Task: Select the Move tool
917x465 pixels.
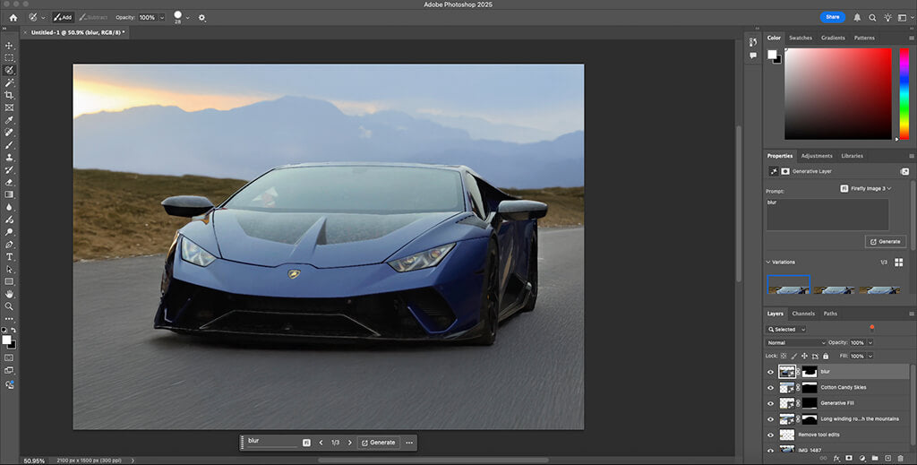Action: (9, 46)
